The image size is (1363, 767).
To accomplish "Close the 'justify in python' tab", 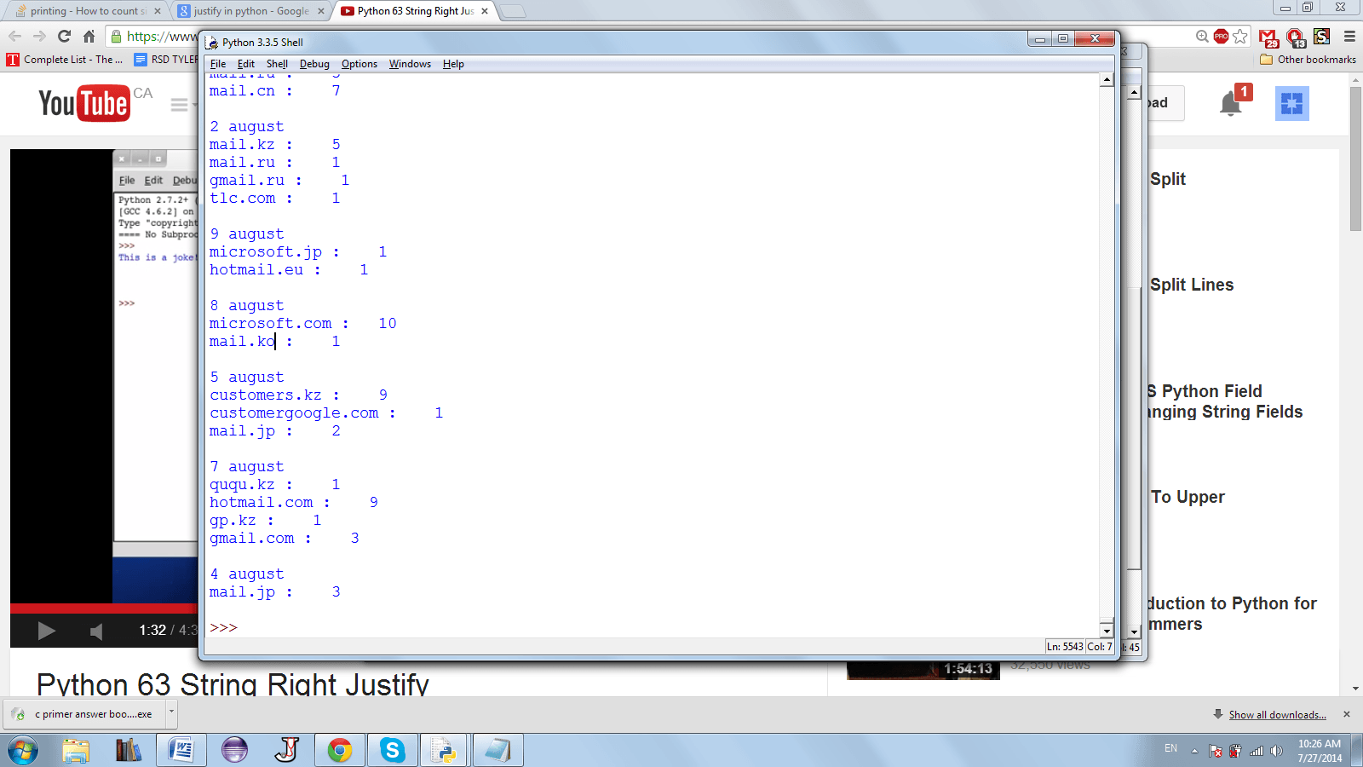I will pyautogui.click(x=321, y=11).
